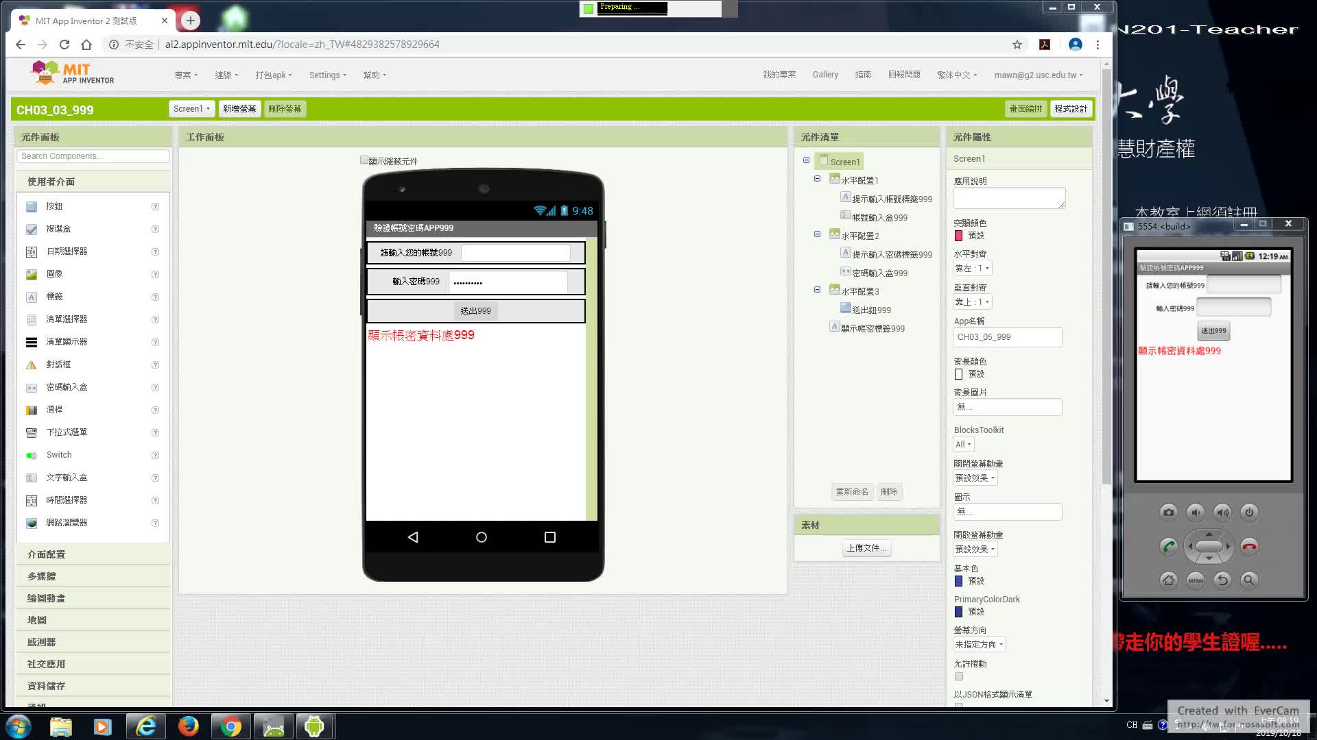Collapse the 水平配置1 tree node
The height and width of the screenshot is (740, 1317).
click(817, 179)
